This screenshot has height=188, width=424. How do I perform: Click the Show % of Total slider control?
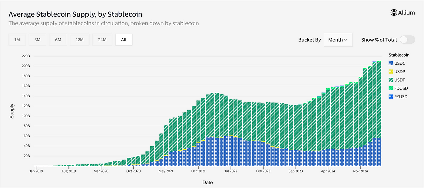coord(407,40)
